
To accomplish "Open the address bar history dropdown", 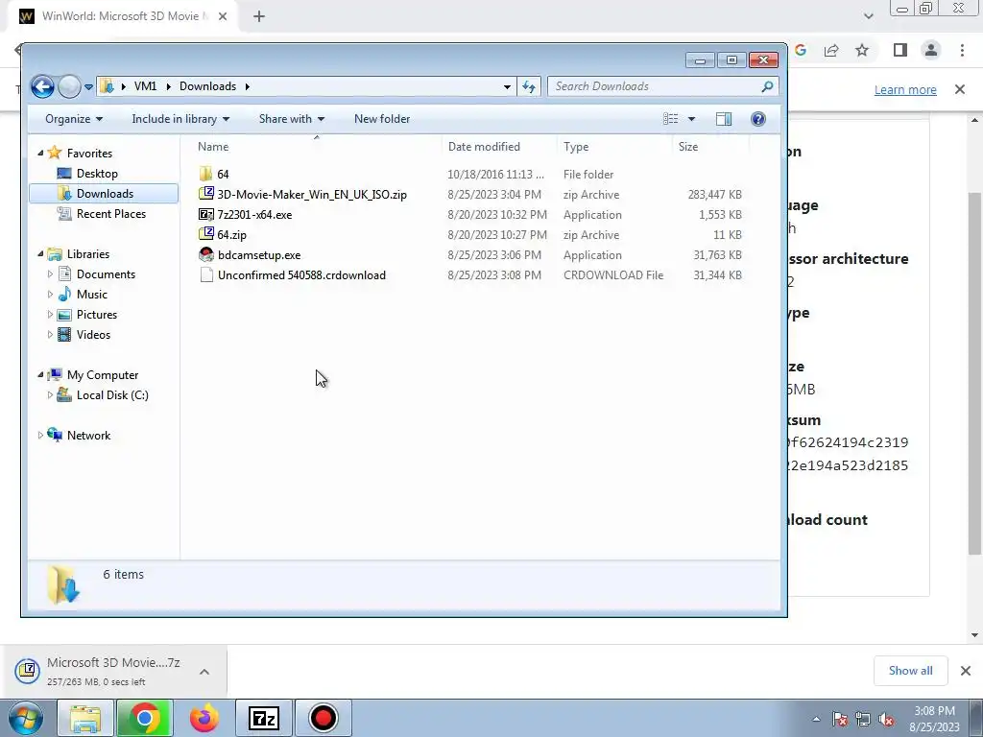I will [507, 86].
